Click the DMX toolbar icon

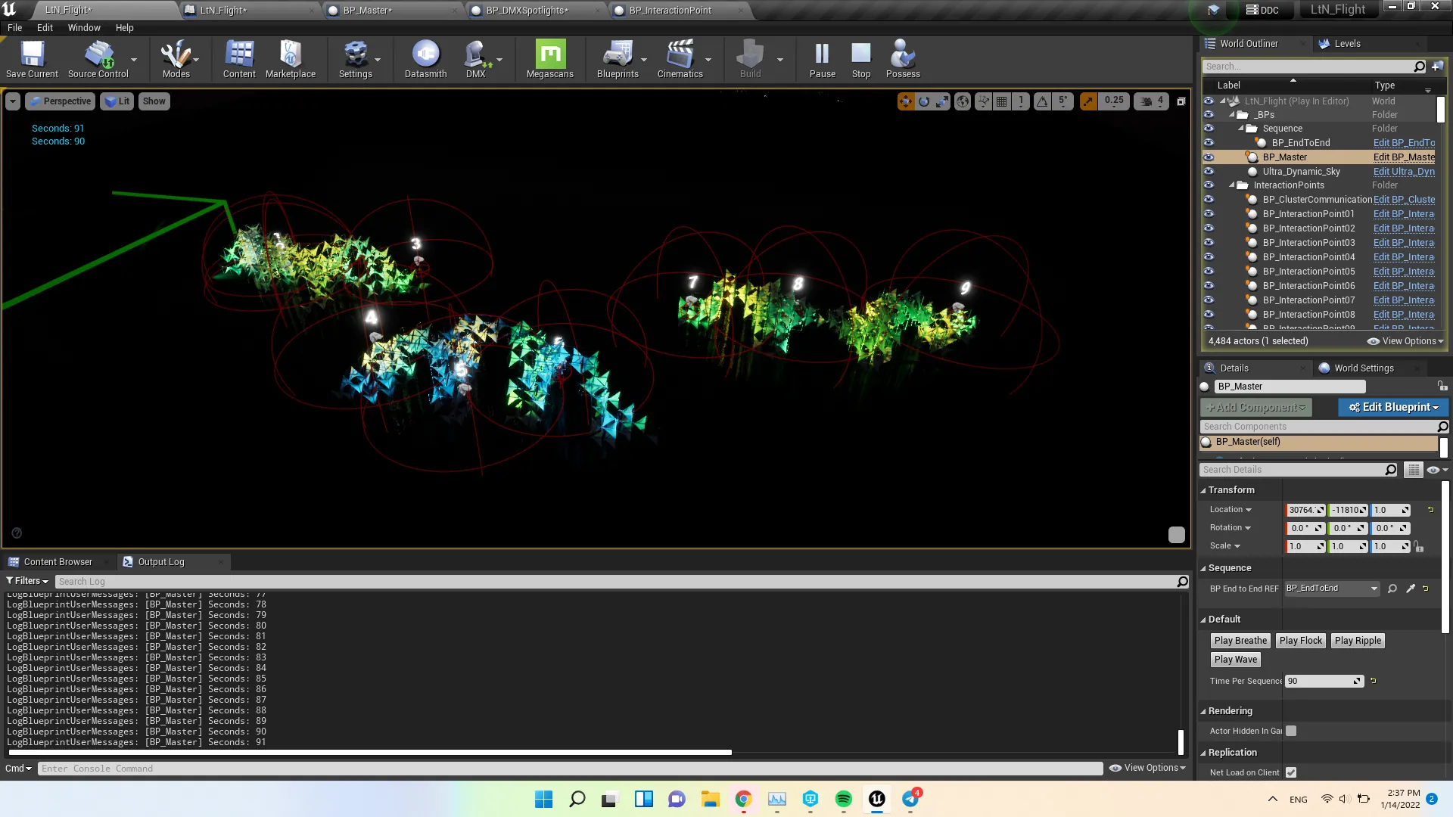click(475, 59)
